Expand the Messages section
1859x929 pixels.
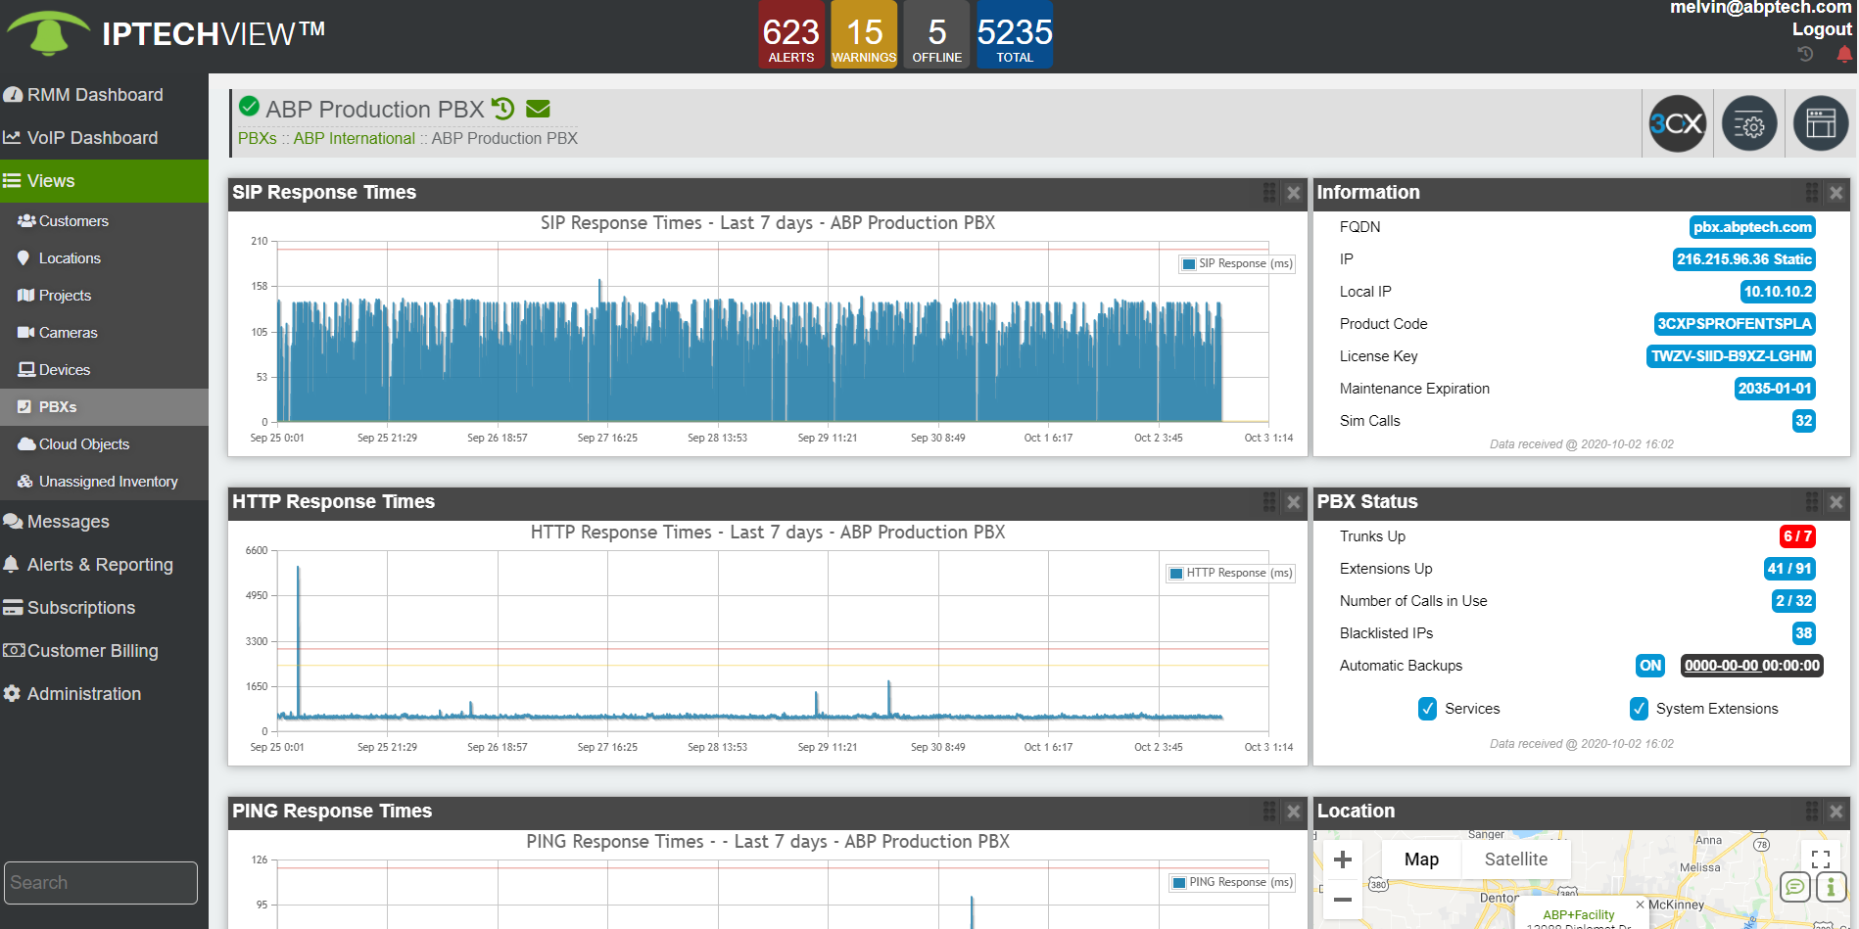point(104,522)
